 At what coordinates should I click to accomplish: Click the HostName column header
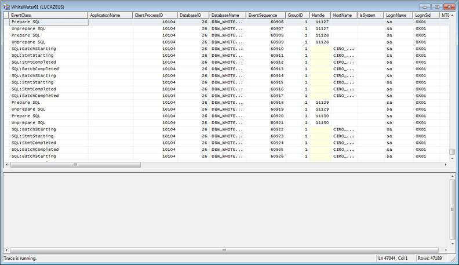tap(344, 15)
